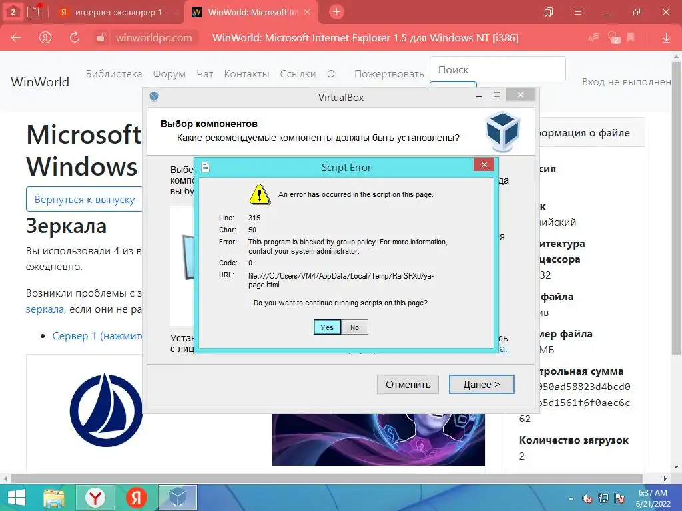Click the browser back arrow
This screenshot has height=511, width=682.
(16, 38)
